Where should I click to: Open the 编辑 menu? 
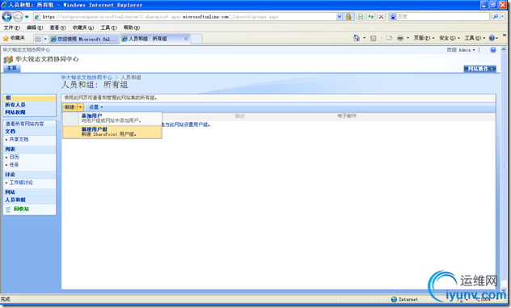(35, 27)
